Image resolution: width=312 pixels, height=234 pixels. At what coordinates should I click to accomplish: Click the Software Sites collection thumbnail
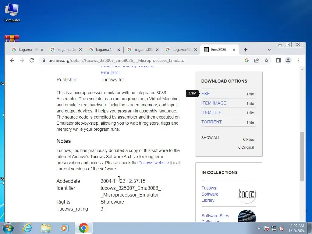point(247,216)
